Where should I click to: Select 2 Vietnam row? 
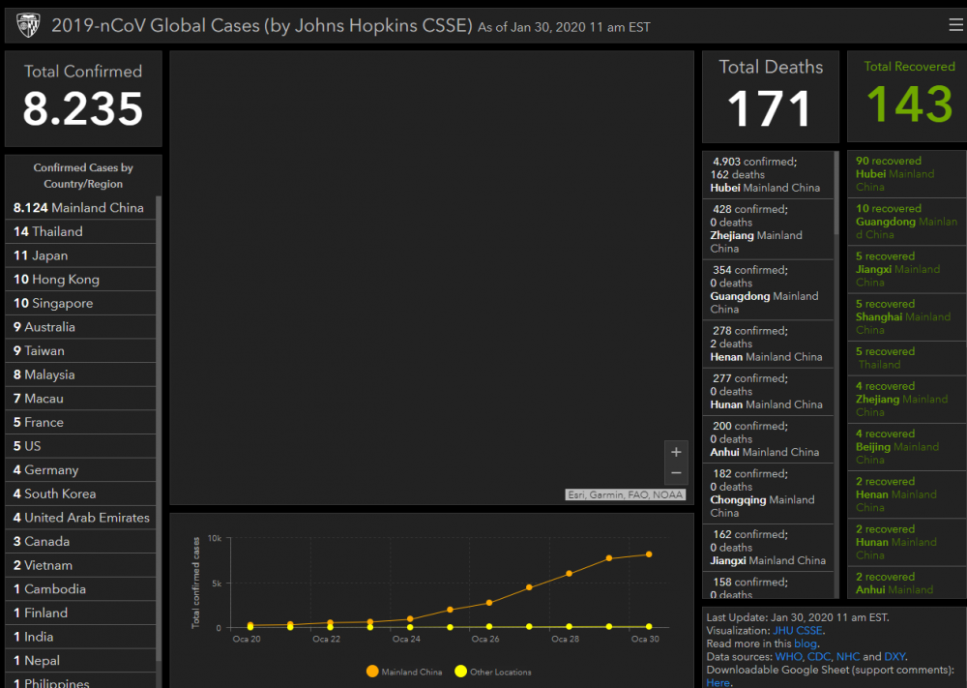[x=80, y=565]
